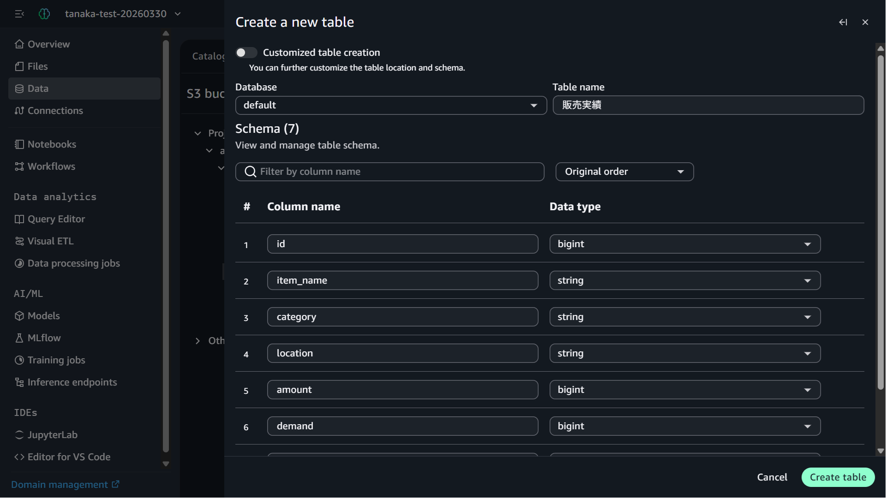Open Overview in the sidebar
Viewport: 886px width, 498px height.
click(84, 44)
